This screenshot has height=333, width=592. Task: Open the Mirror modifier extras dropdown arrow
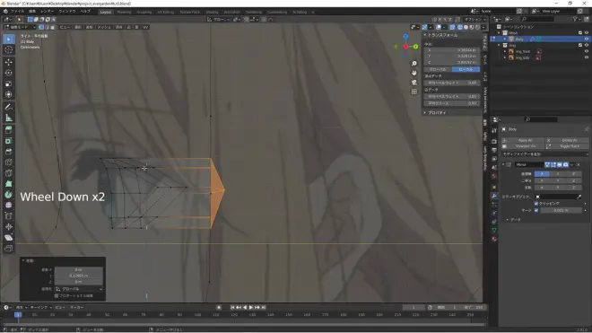pos(572,165)
